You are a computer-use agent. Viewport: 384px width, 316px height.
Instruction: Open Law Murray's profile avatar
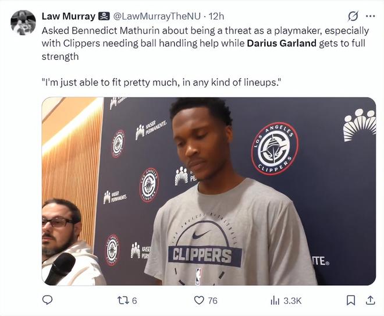point(23,23)
